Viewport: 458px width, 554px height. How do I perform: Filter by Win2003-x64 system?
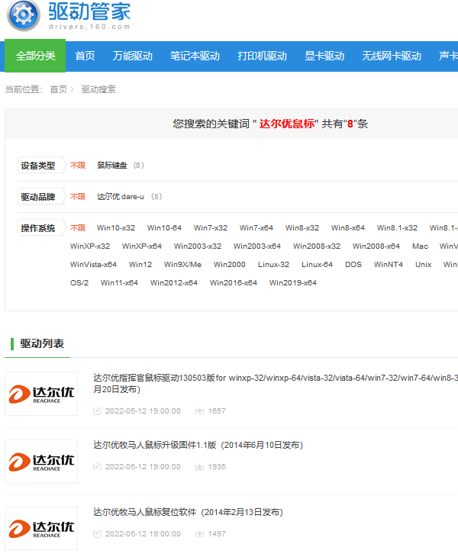(257, 246)
